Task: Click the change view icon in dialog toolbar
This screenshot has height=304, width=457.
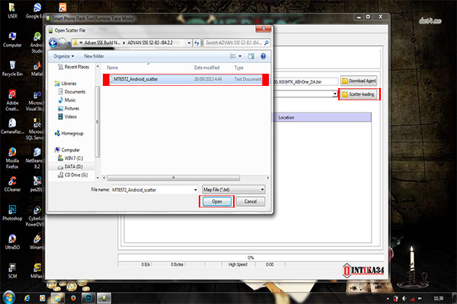Action: pyautogui.click(x=233, y=56)
